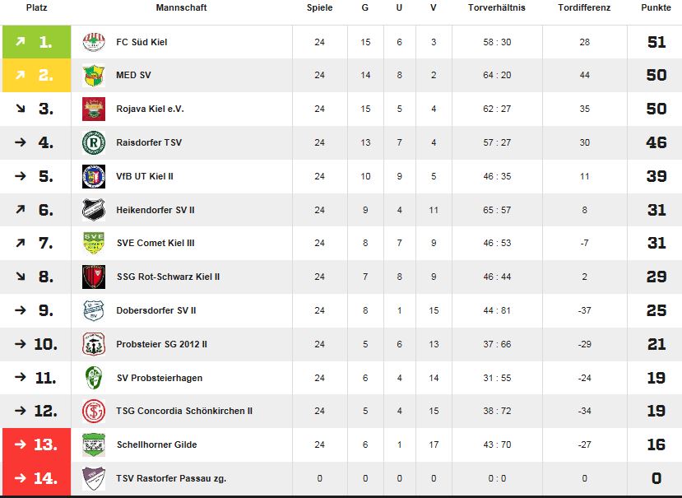Open the Rojava Kiel e.V. crest
The image size is (682, 498).
coord(94,109)
